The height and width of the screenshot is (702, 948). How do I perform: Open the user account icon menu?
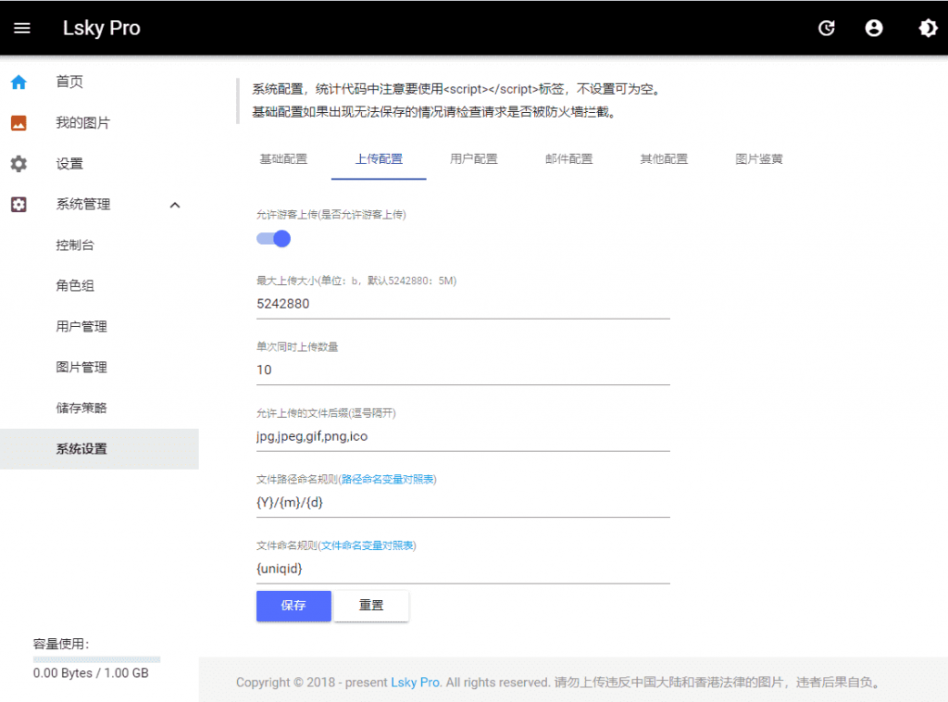[x=874, y=29]
